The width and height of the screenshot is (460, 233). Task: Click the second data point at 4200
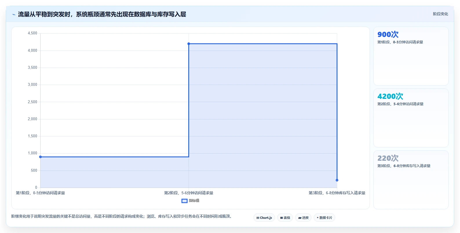189,44
